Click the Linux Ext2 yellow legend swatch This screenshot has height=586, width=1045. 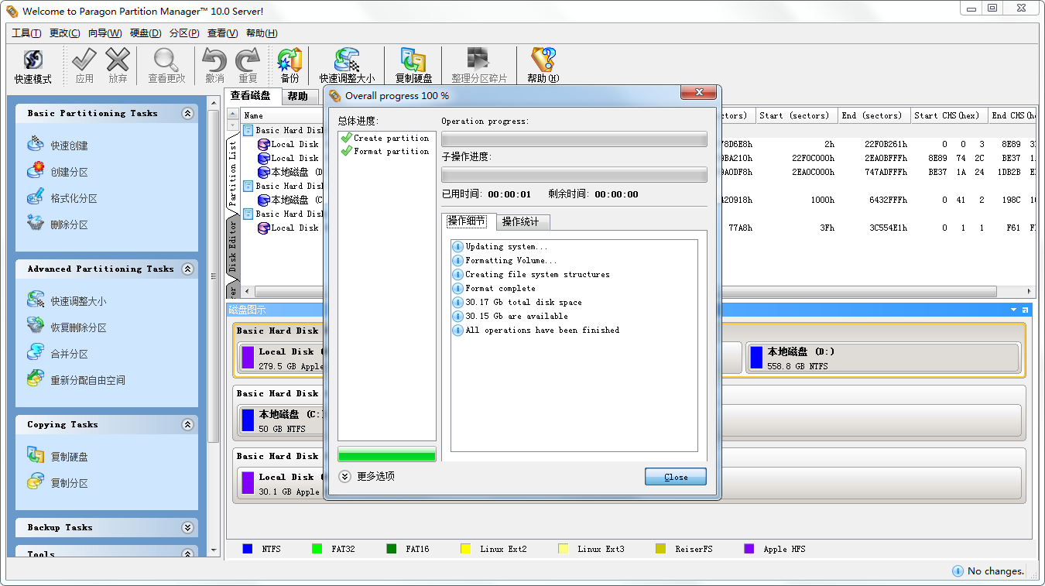click(465, 549)
